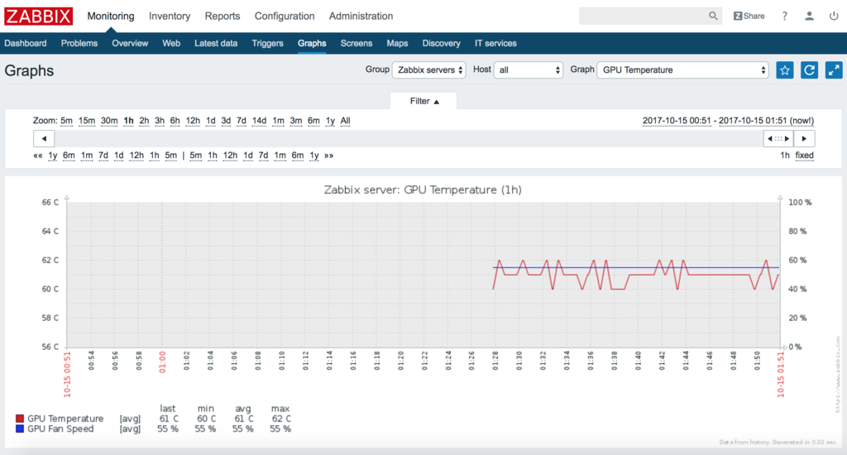The image size is (847, 455).
Task: Click the right arrow of time scrollbar
Action: pos(804,139)
